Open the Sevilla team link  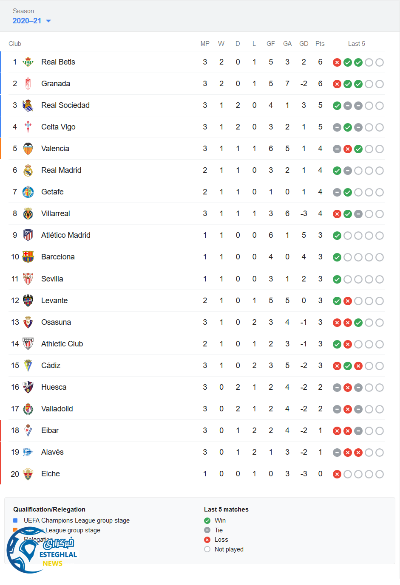point(52,279)
